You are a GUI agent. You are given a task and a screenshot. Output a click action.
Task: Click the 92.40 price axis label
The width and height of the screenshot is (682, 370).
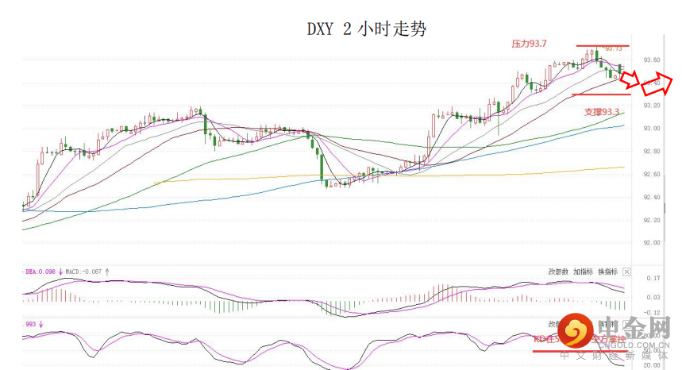point(652,198)
